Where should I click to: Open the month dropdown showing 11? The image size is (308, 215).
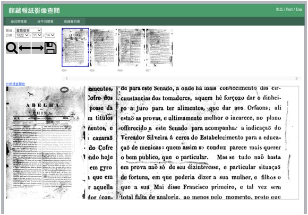point(37,36)
